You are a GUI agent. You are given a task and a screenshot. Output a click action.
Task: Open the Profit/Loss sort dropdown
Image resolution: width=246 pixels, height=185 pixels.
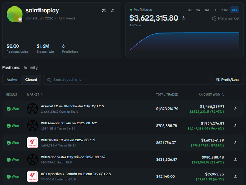228,80
